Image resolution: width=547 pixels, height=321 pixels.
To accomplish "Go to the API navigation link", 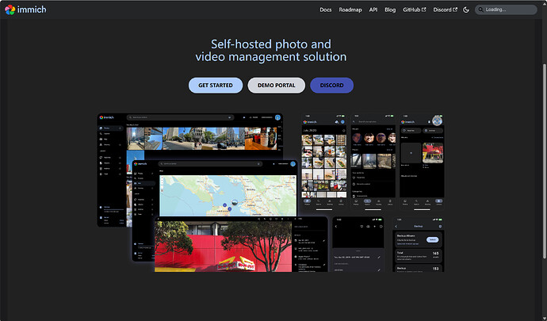I will click(x=373, y=10).
